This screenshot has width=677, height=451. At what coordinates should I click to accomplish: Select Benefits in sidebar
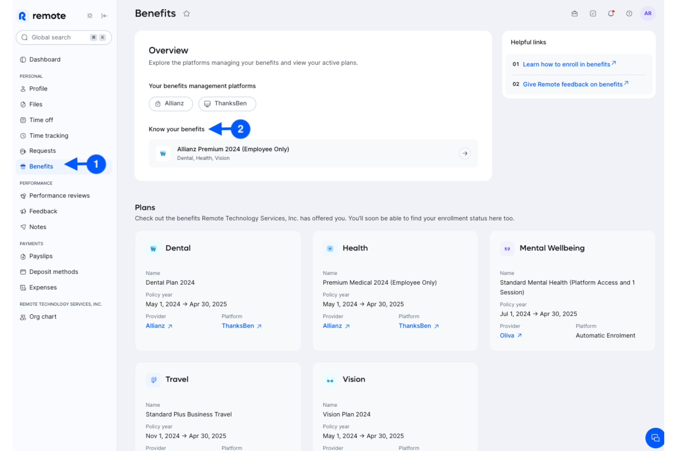coord(64,166)
